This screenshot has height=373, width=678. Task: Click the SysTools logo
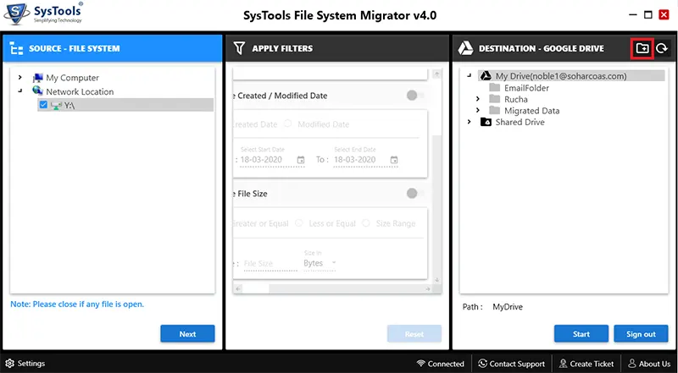click(42, 14)
